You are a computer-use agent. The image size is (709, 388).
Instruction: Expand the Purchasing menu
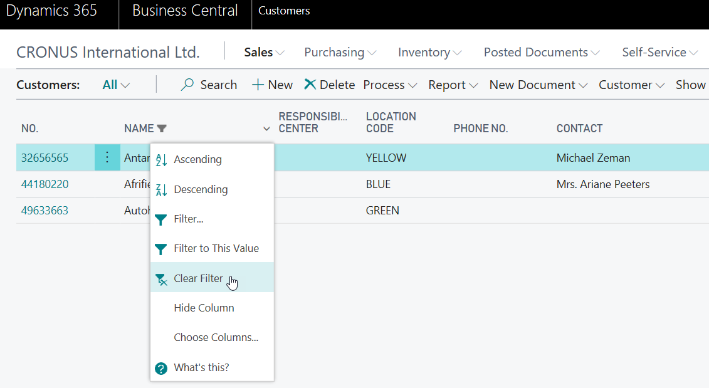tap(340, 53)
